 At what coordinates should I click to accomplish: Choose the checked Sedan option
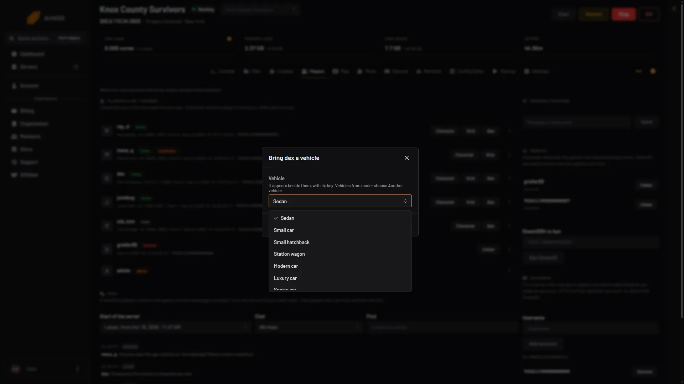[340, 218]
